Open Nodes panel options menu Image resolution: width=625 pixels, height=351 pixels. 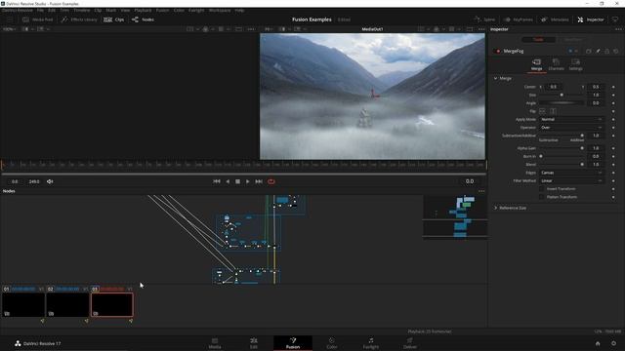coord(481,191)
